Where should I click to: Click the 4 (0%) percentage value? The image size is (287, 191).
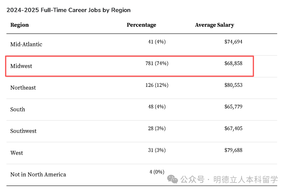[157, 172]
